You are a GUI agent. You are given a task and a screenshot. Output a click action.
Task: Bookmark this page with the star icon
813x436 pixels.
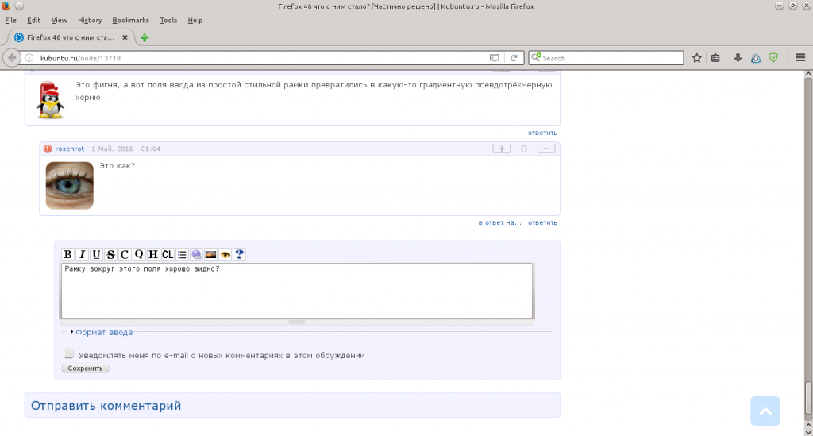point(697,58)
